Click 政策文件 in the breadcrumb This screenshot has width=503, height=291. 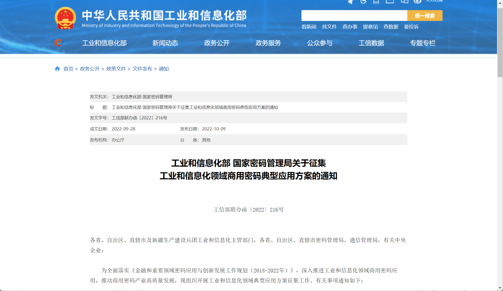point(116,69)
